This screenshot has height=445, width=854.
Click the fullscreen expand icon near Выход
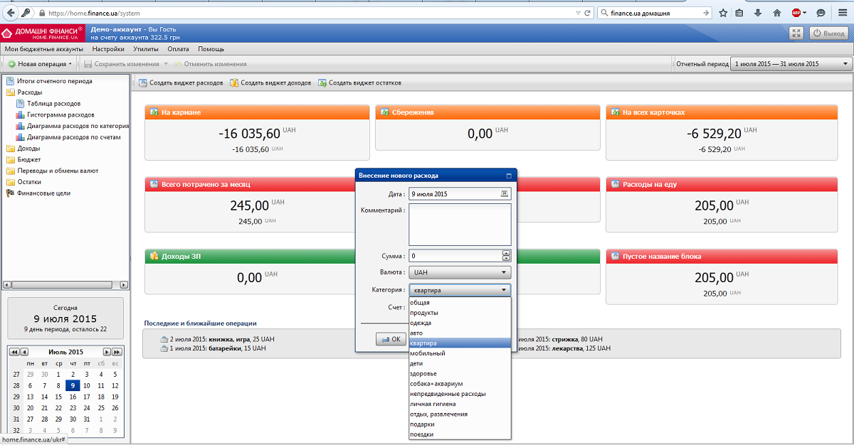point(796,33)
